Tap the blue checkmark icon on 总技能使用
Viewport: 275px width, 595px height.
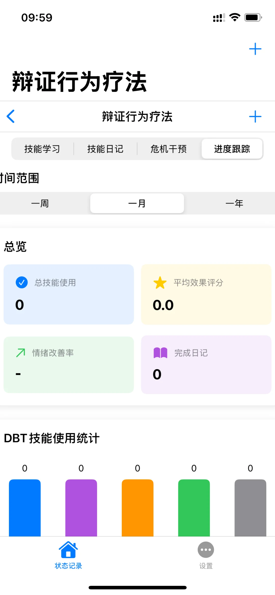pyautogui.click(x=22, y=282)
